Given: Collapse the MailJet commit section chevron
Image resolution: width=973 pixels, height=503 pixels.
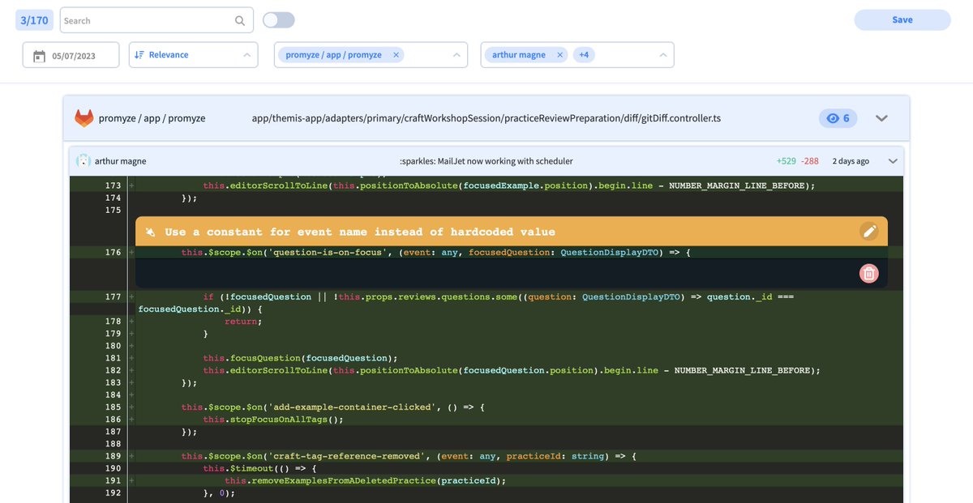Looking at the screenshot, I should pyautogui.click(x=894, y=161).
